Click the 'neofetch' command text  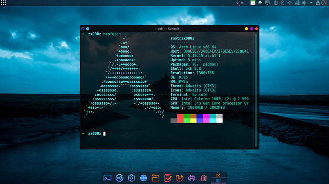(x=112, y=34)
